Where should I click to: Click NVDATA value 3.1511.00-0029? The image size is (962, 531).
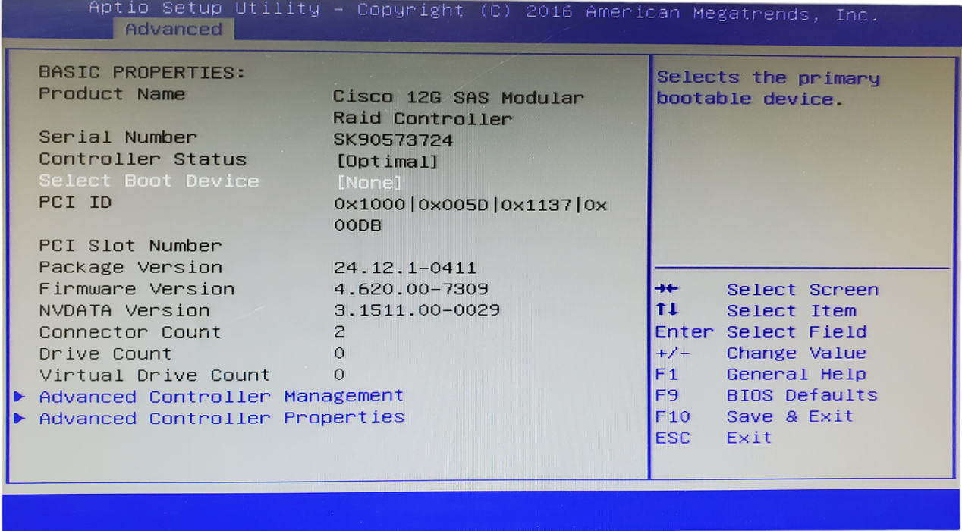(417, 310)
